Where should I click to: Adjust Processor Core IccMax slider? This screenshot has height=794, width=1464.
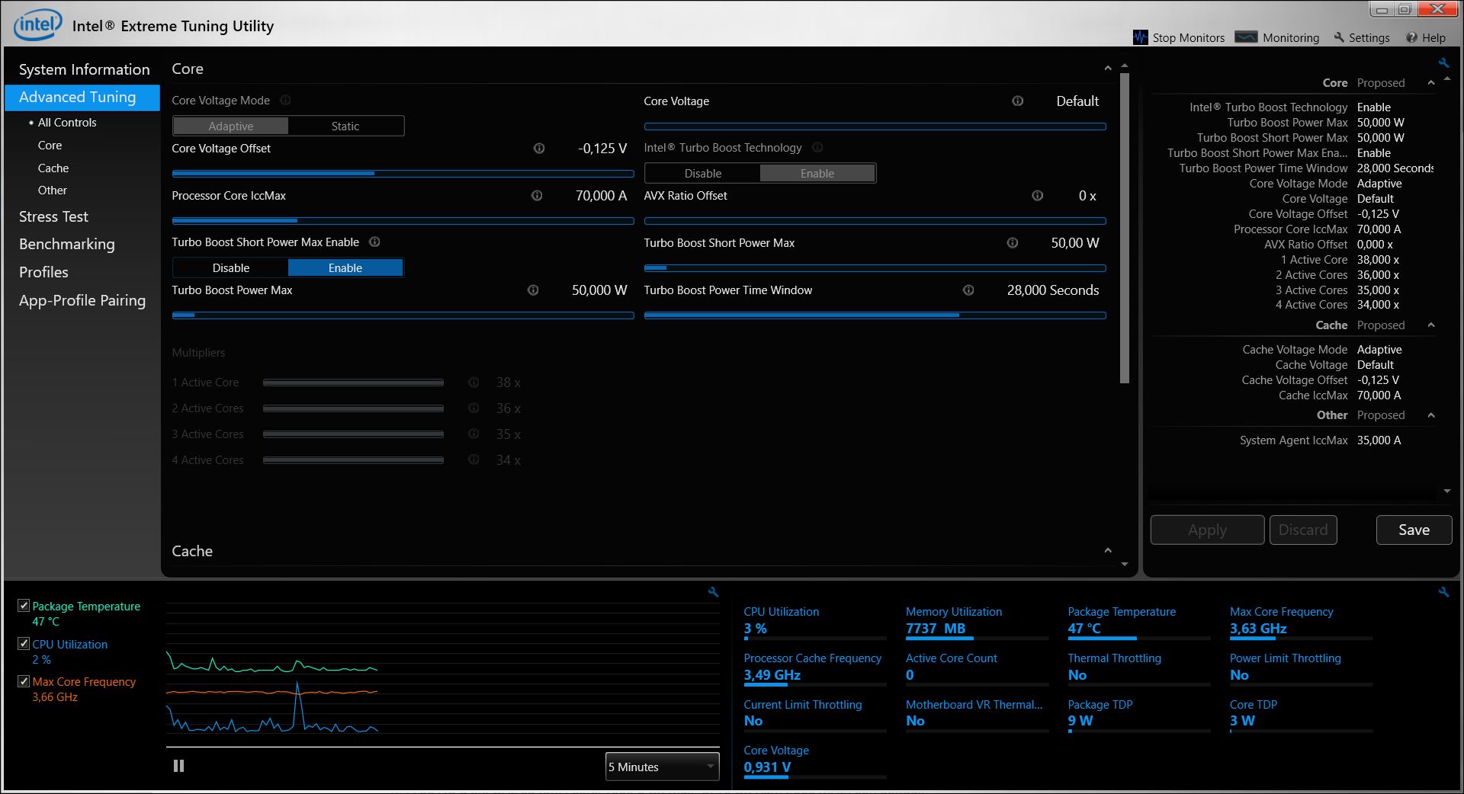coord(403,221)
